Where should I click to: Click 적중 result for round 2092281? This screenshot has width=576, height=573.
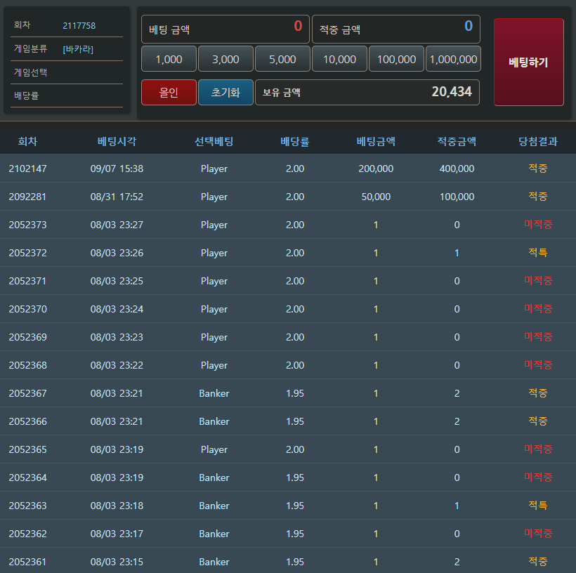click(538, 196)
